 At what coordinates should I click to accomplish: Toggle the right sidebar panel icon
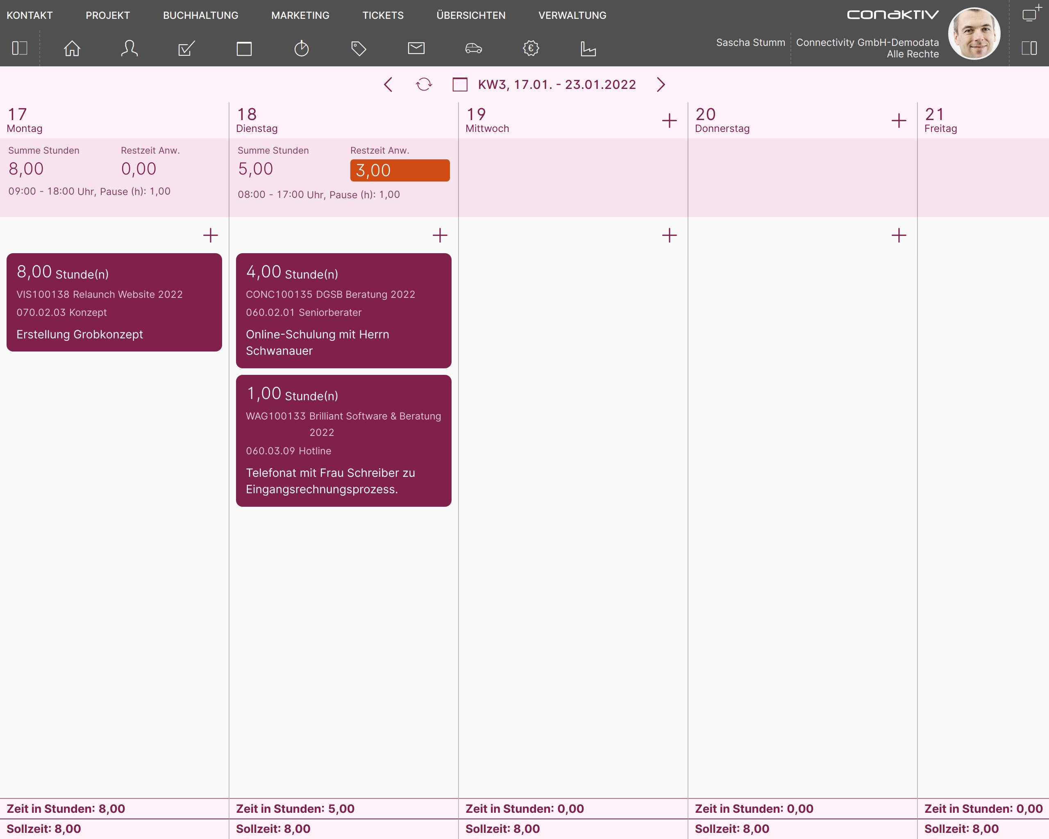point(1030,48)
